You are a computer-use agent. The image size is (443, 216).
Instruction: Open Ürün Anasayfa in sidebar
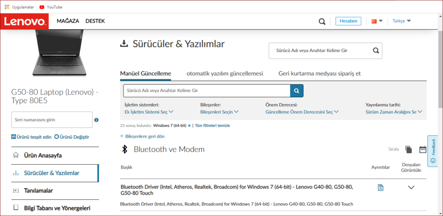pyautogui.click(x=55, y=155)
